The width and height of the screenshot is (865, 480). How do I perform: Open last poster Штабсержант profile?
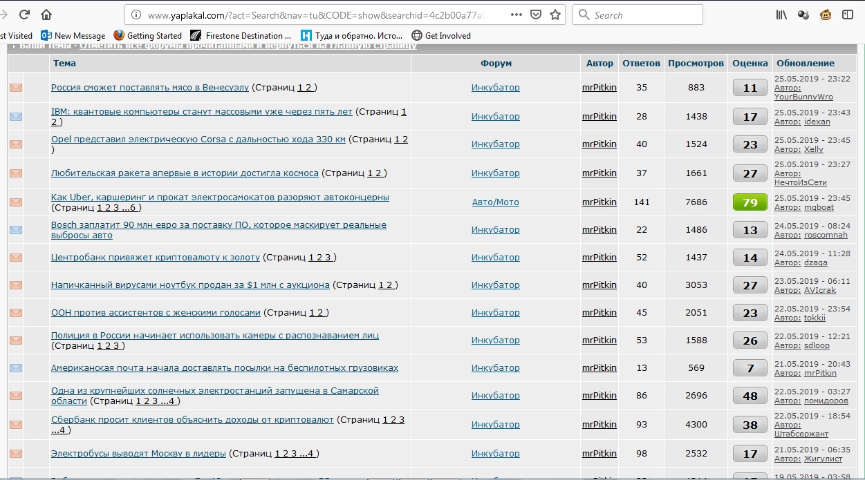pos(801,434)
